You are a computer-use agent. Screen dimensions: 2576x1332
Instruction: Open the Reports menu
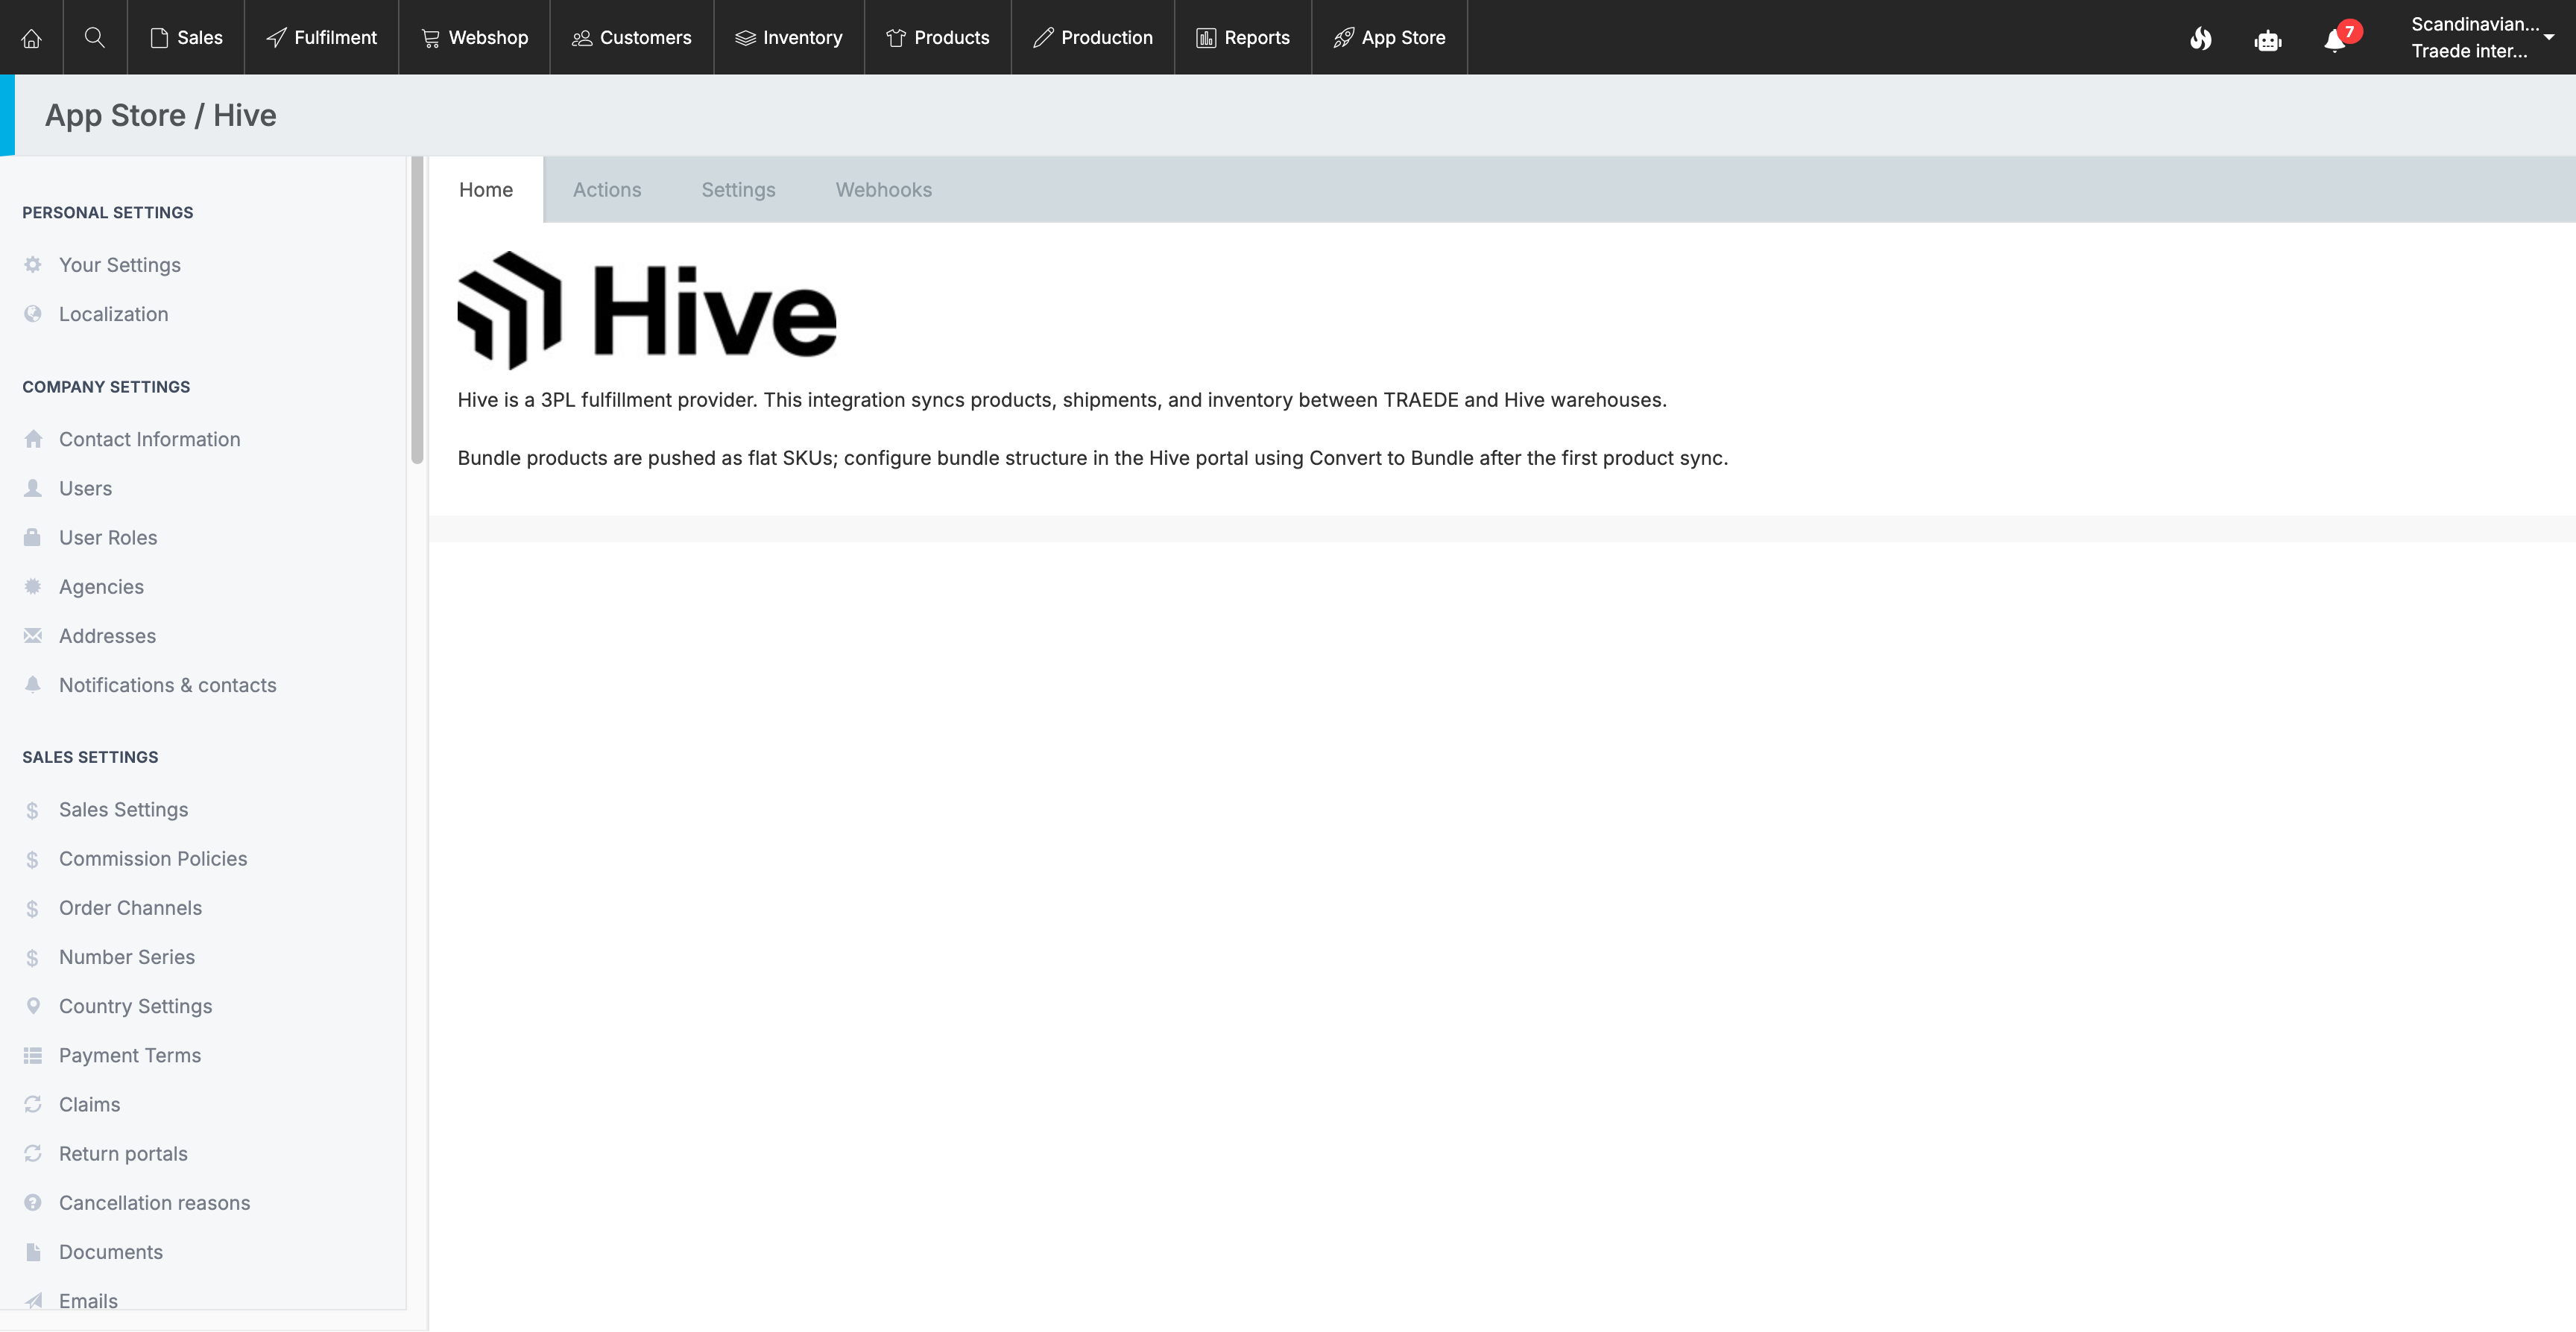(1243, 38)
